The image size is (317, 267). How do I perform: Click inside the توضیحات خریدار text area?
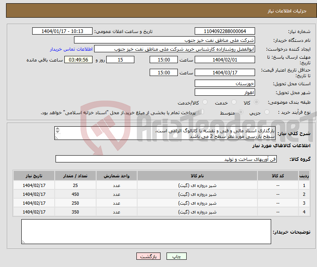(146, 232)
